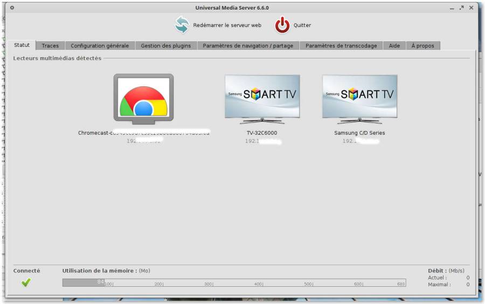Click the Quitter button text
The image size is (485, 304).
click(x=302, y=25)
